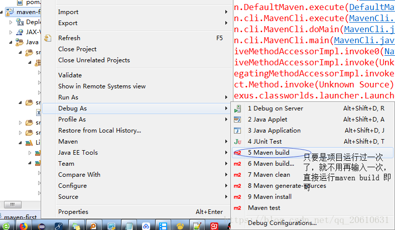
Task: Open the Eclipse taskbar icon
Action: (x=42, y=226)
